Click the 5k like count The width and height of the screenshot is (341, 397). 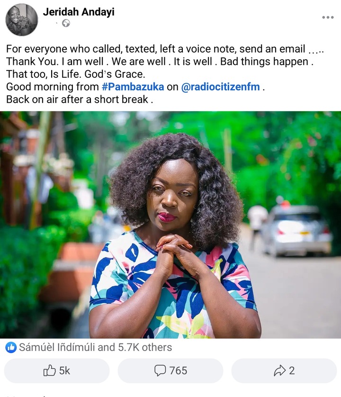[x=64, y=370]
